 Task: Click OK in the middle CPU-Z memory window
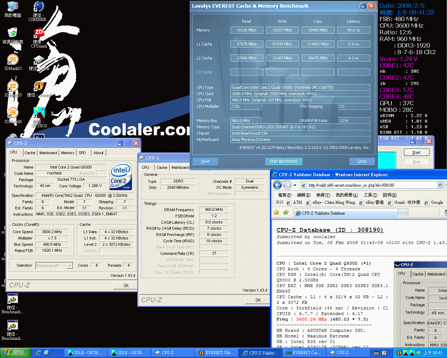(258, 300)
